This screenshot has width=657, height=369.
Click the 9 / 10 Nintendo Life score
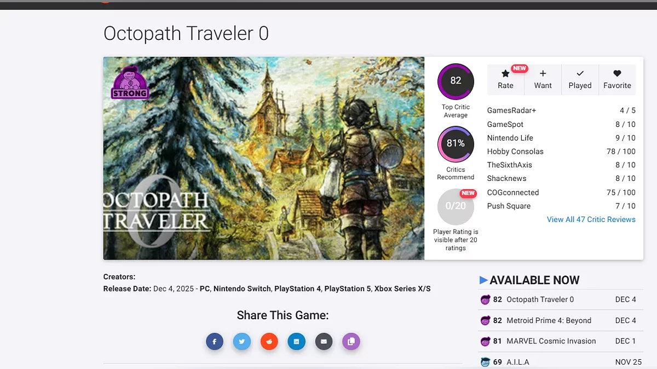coord(625,138)
